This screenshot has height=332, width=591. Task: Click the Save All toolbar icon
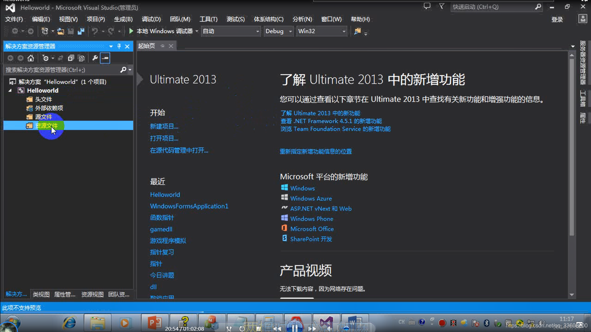pyautogui.click(x=81, y=31)
